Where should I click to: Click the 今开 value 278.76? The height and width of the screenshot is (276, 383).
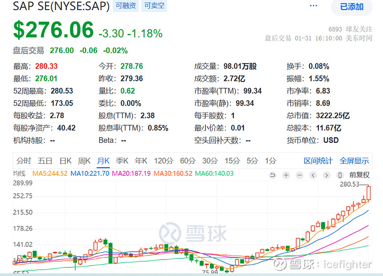coord(132,66)
